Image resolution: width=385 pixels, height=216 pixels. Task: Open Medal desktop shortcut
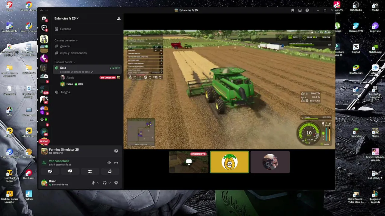point(375,7)
